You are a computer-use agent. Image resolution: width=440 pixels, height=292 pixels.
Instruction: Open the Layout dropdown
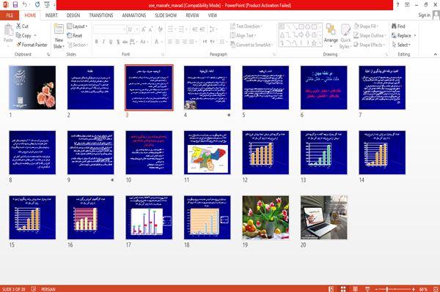[78, 26]
